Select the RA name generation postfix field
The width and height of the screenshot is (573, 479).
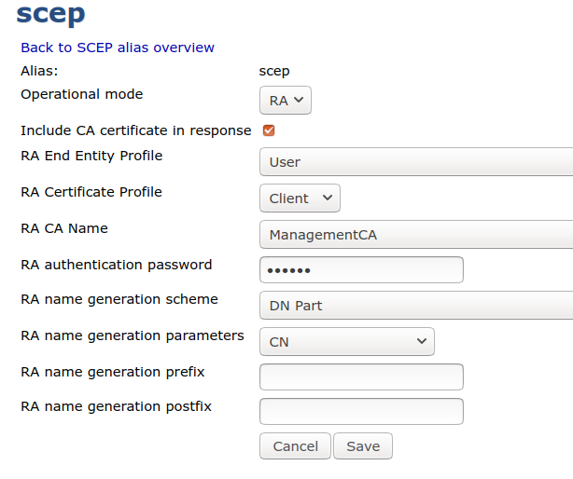pos(361,411)
